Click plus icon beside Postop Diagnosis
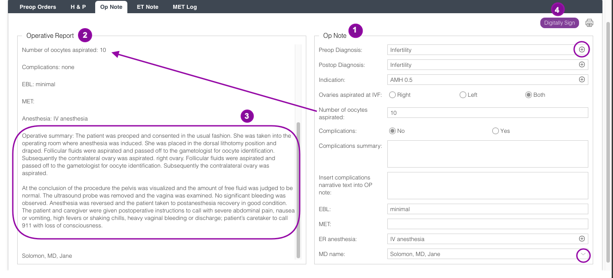613x278 pixels. pos(582,65)
